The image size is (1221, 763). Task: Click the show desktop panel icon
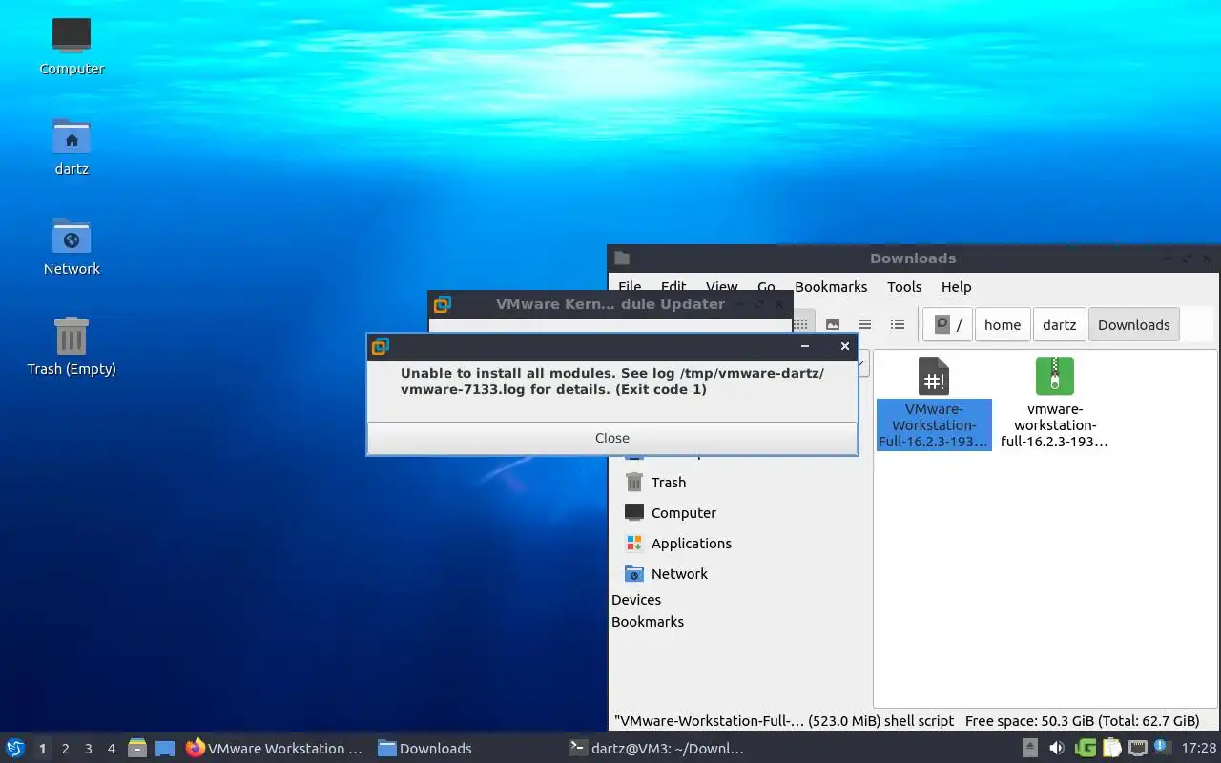(165, 749)
